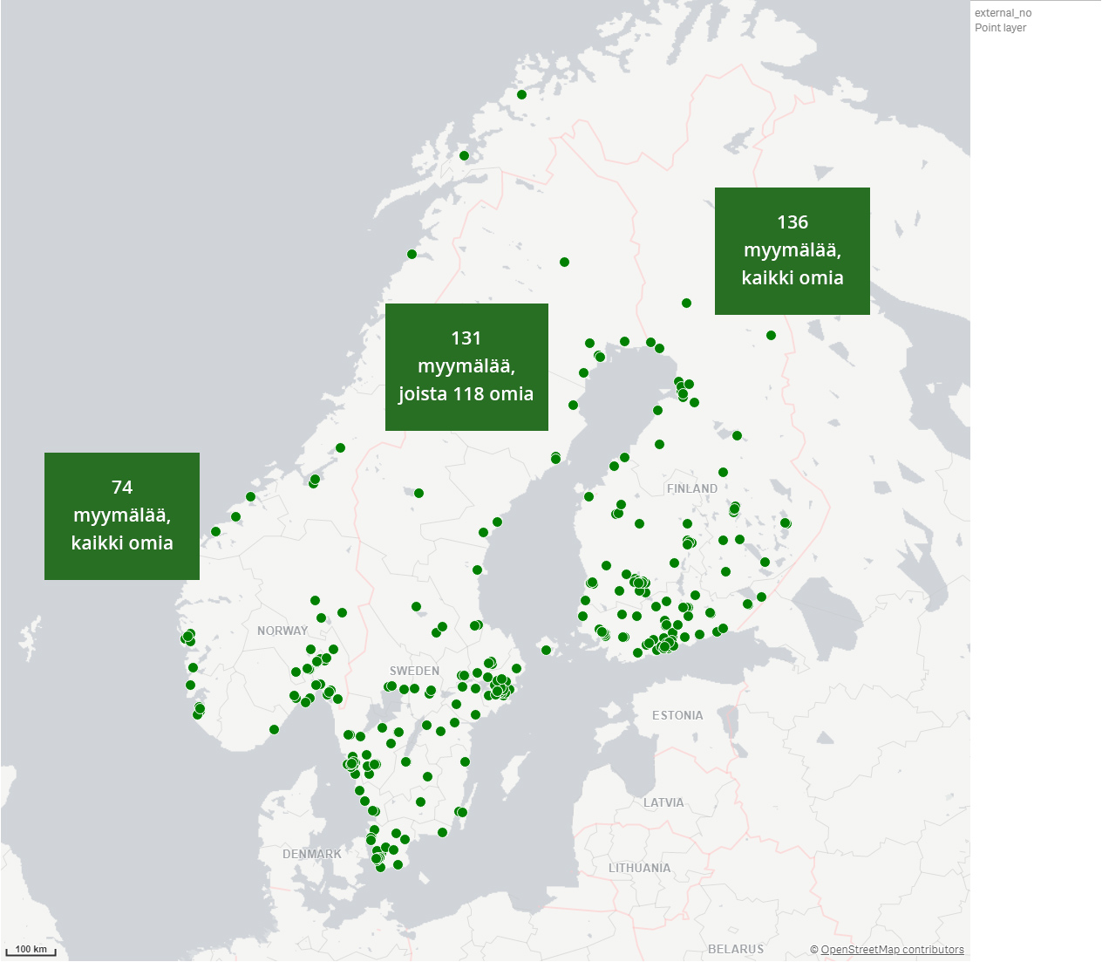This screenshot has height=962, width=1102.
Task: Click the 'external_no' legend title
Action: click(x=1003, y=13)
